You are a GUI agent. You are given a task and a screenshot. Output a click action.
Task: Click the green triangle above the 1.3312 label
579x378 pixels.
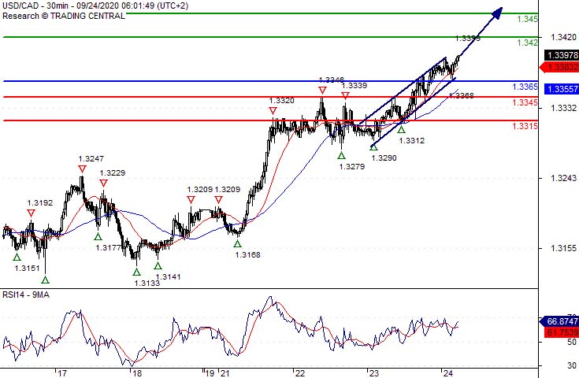401,129
